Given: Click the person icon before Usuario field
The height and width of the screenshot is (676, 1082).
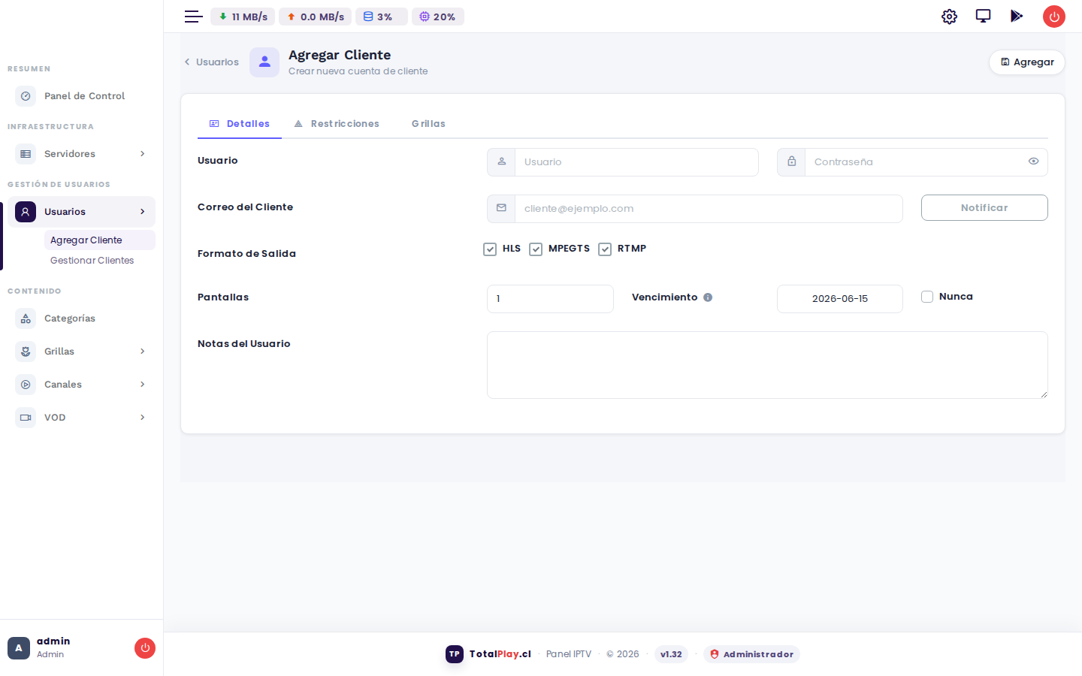Looking at the screenshot, I should [501, 162].
